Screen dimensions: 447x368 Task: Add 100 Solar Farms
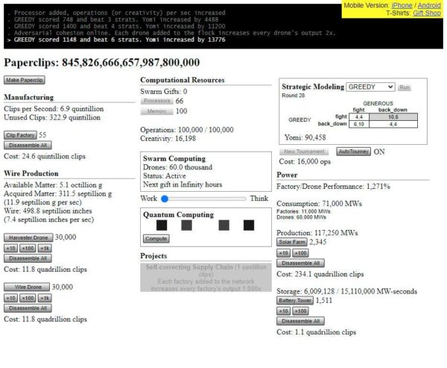click(x=300, y=253)
